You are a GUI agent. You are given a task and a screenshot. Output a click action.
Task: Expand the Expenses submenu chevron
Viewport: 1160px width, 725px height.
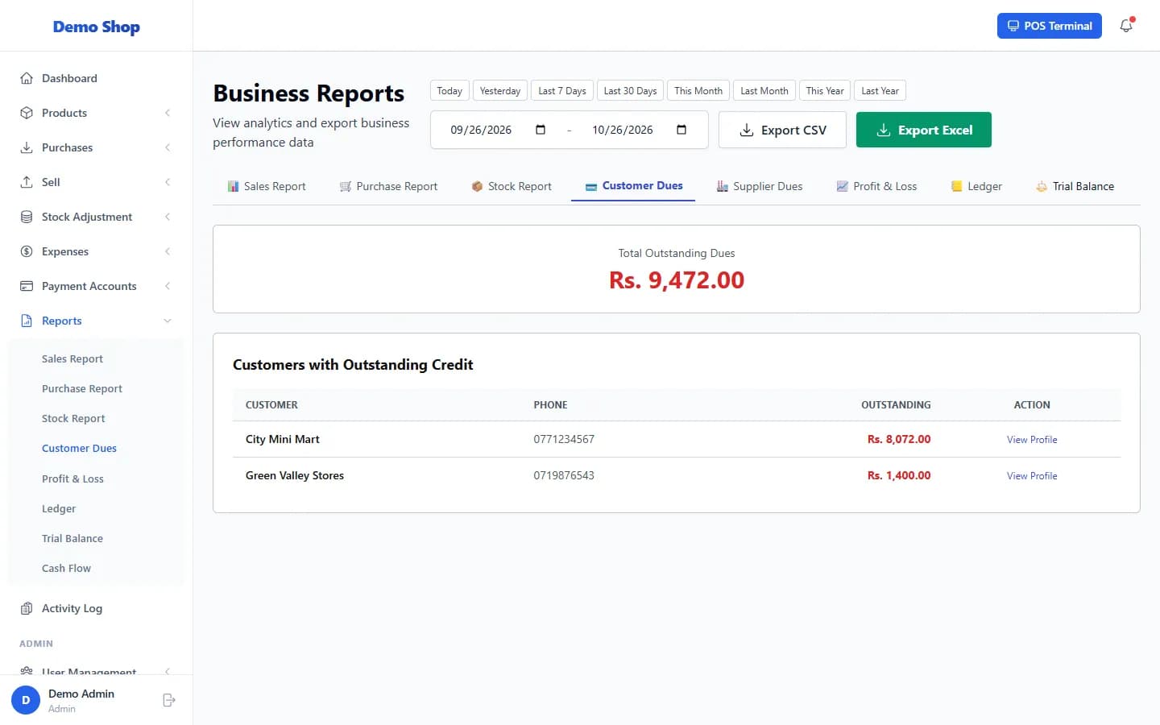pyautogui.click(x=168, y=251)
